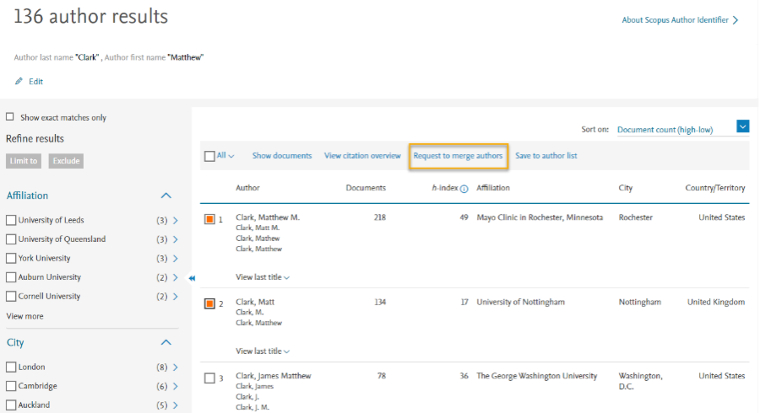Open author name Clark, James Matthew
Image resolution: width=760 pixels, height=413 pixels.
pyautogui.click(x=273, y=376)
